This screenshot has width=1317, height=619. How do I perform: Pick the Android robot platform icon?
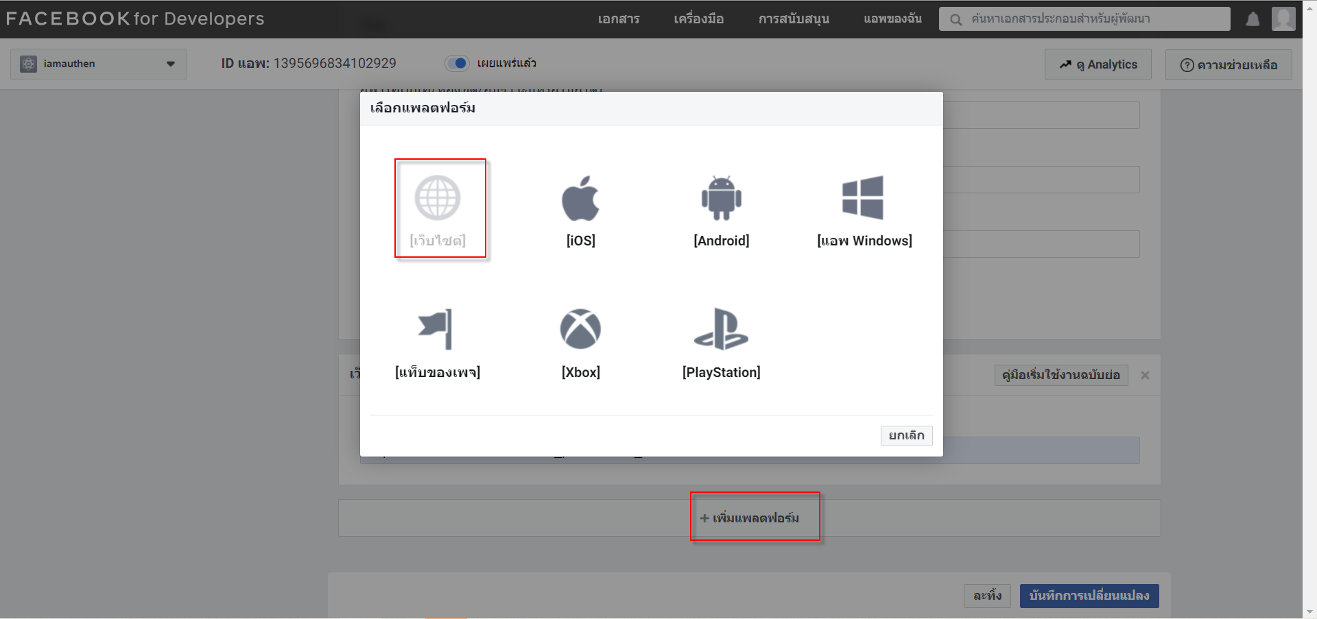pyautogui.click(x=721, y=198)
